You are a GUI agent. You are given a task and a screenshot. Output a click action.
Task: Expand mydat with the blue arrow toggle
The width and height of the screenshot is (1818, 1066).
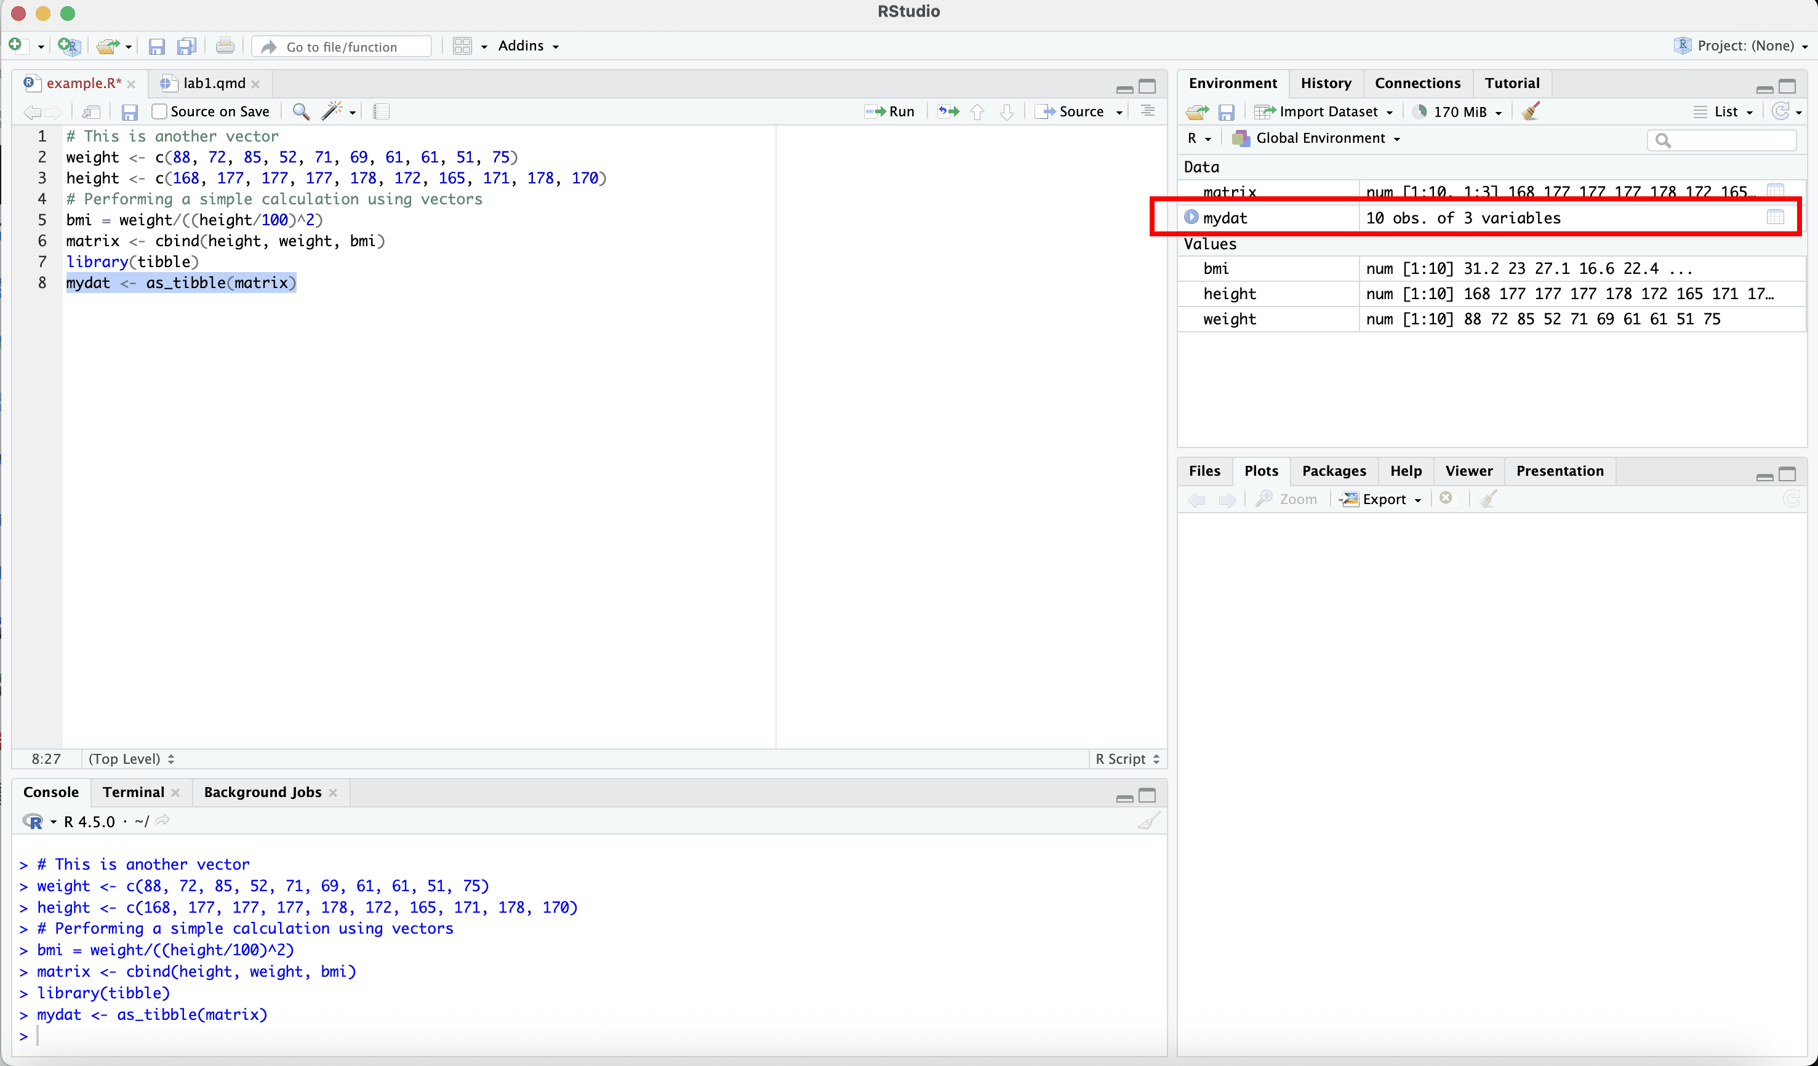1191,217
